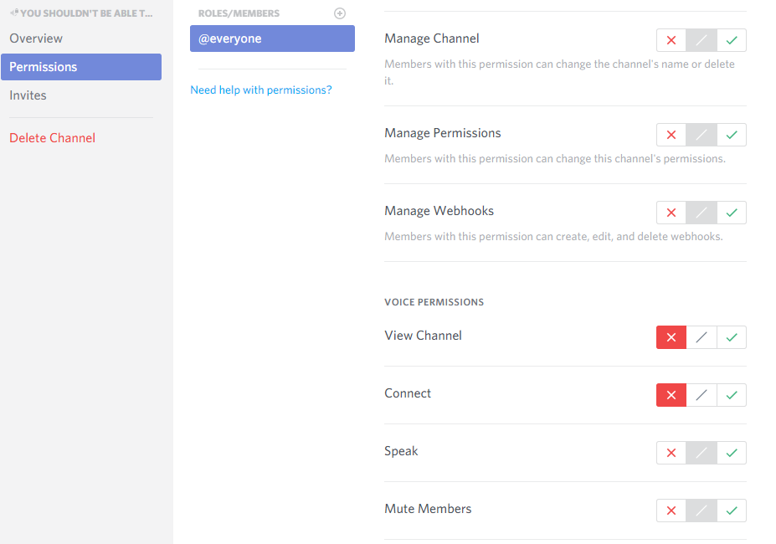Toggle Speak to allowed

[x=731, y=452]
